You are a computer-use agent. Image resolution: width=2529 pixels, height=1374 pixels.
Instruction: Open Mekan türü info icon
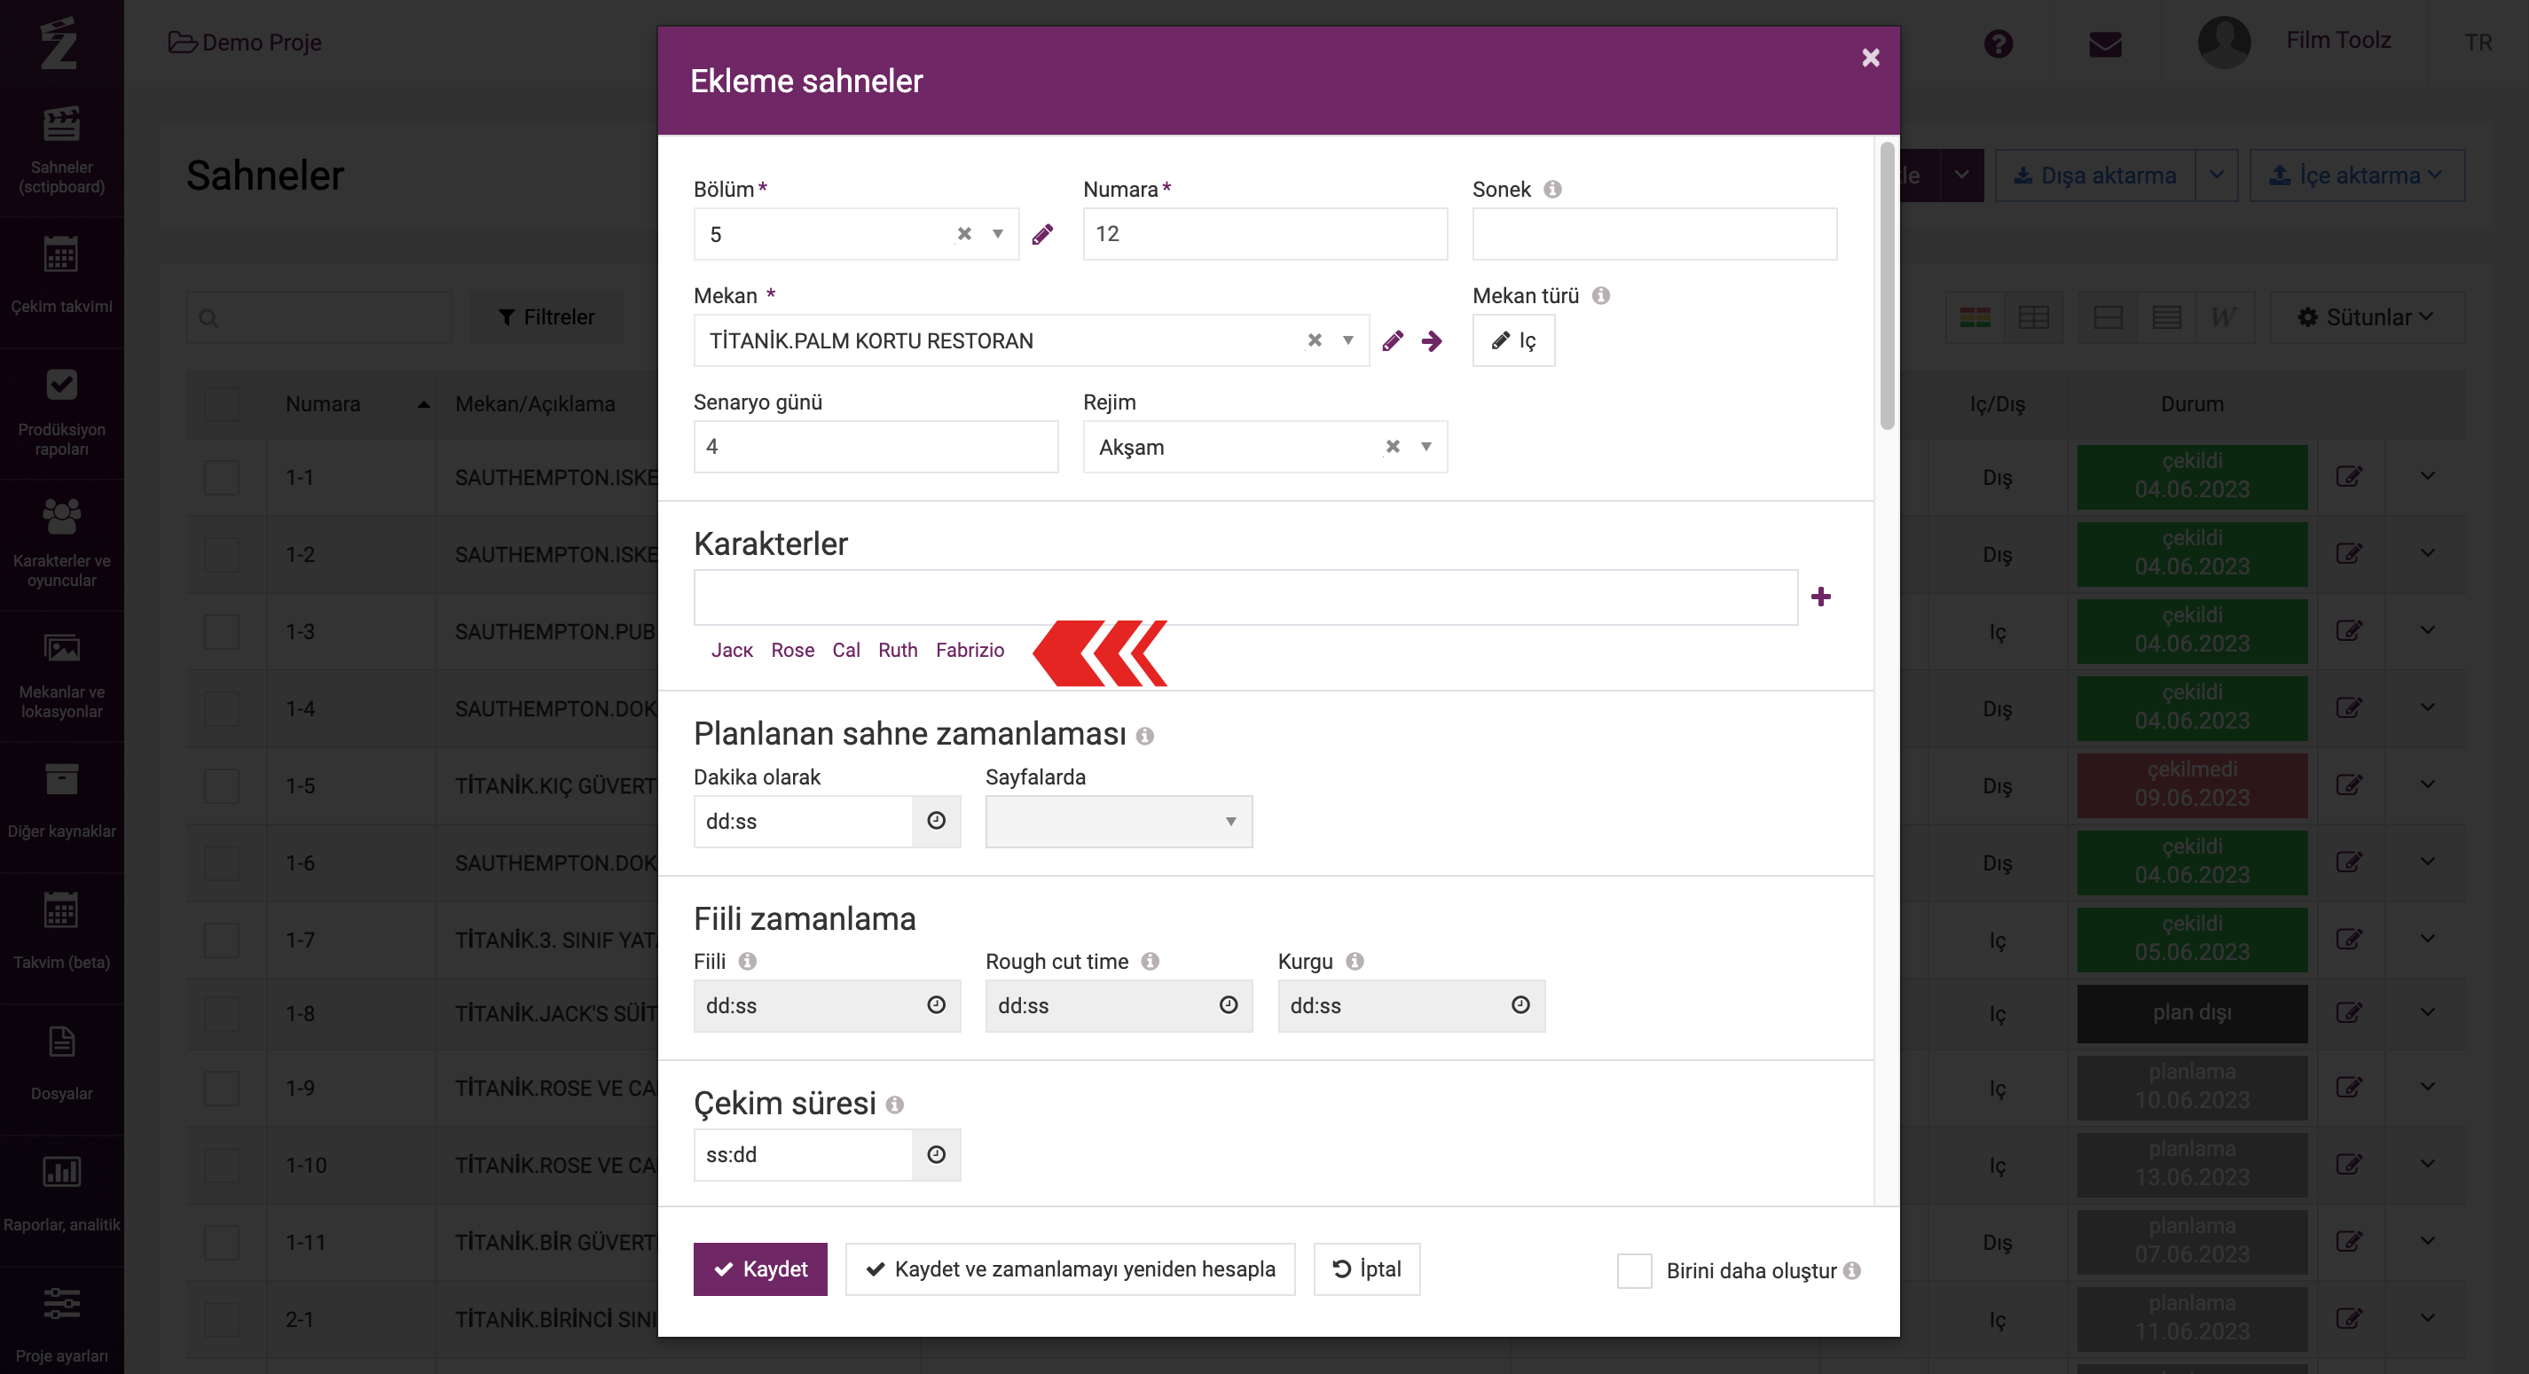tap(1601, 295)
